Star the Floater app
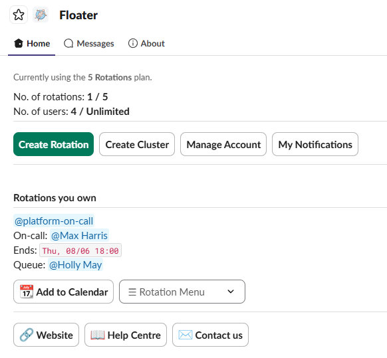Image resolution: width=387 pixels, height=358 pixels. point(19,15)
